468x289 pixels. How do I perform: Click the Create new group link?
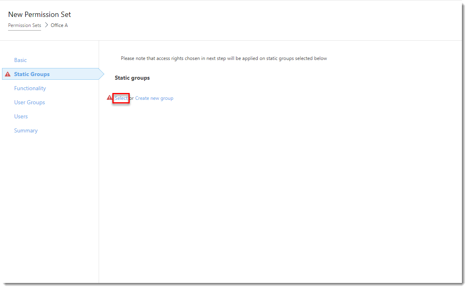pos(154,98)
